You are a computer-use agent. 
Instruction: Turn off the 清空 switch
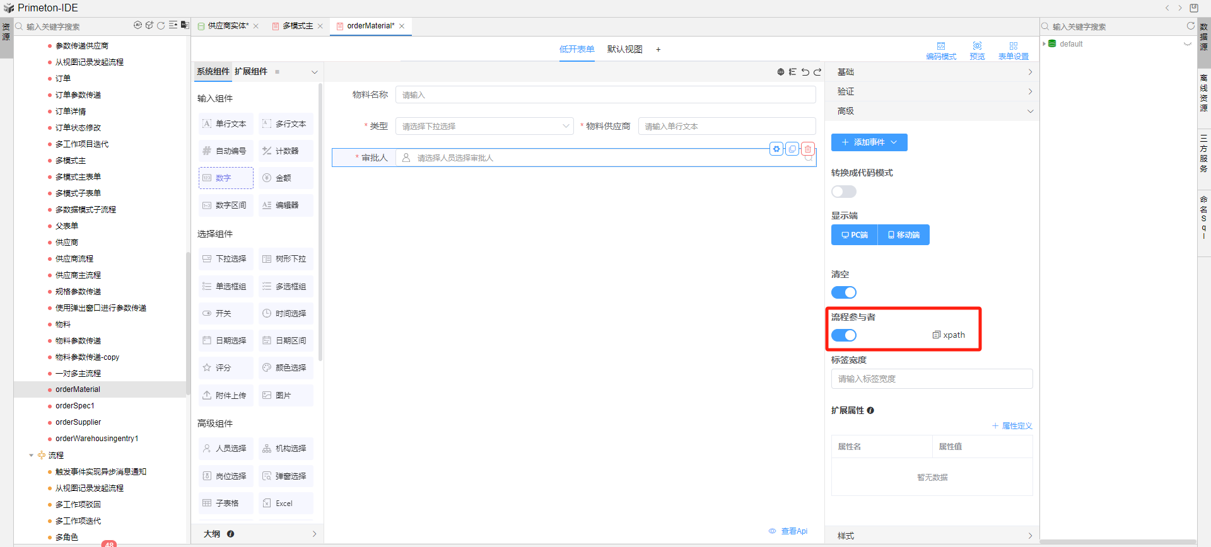[x=843, y=292]
